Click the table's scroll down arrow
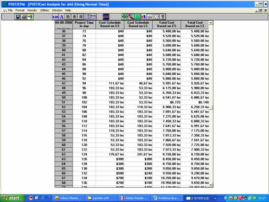This screenshot has height=202, width=269. 211,185
